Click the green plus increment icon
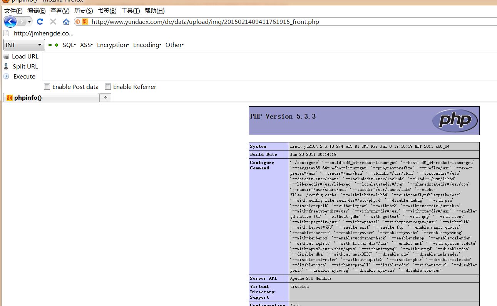Screen dimensions: 497x306 click(x=57, y=45)
